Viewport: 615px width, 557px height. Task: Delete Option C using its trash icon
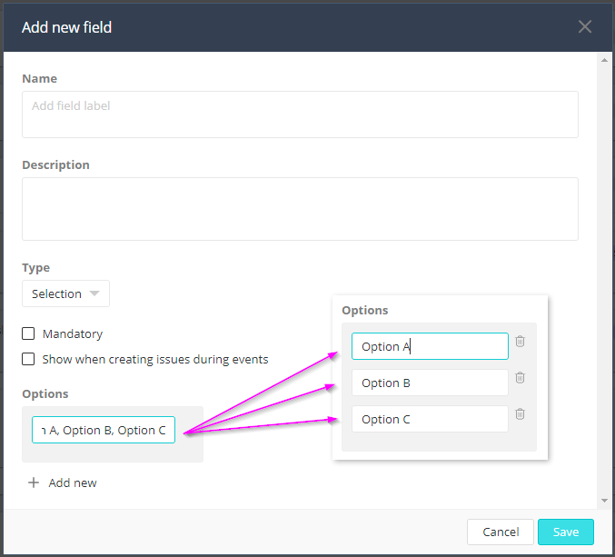pos(520,414)
